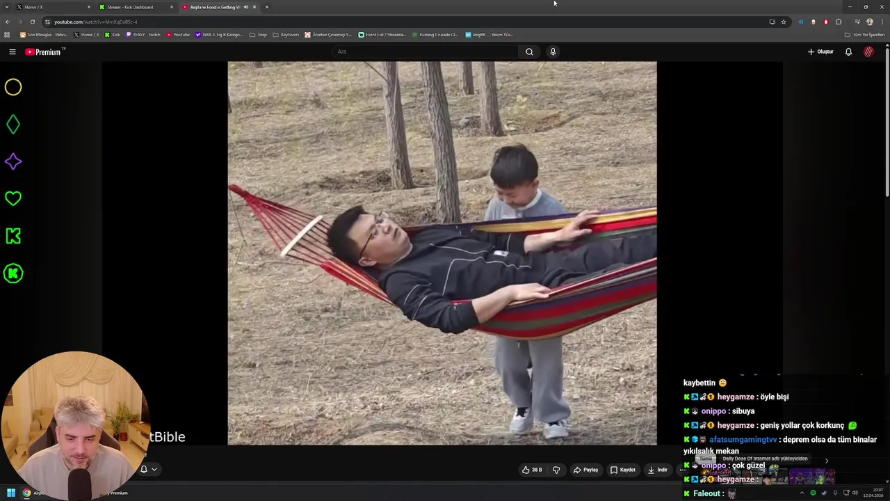Click next arrow on suggestion chips
Viewport: 890px width, 501px height.
(x=826, y=461)
